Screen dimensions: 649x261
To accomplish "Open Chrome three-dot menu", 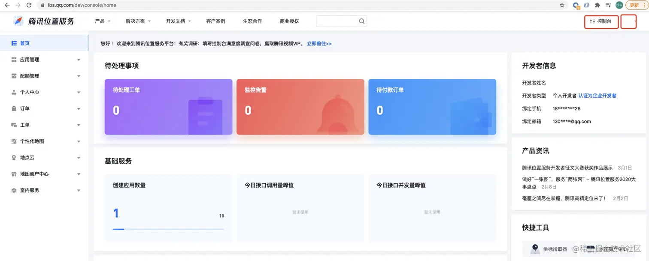I will pyautogui.click(x=644, y=5).
